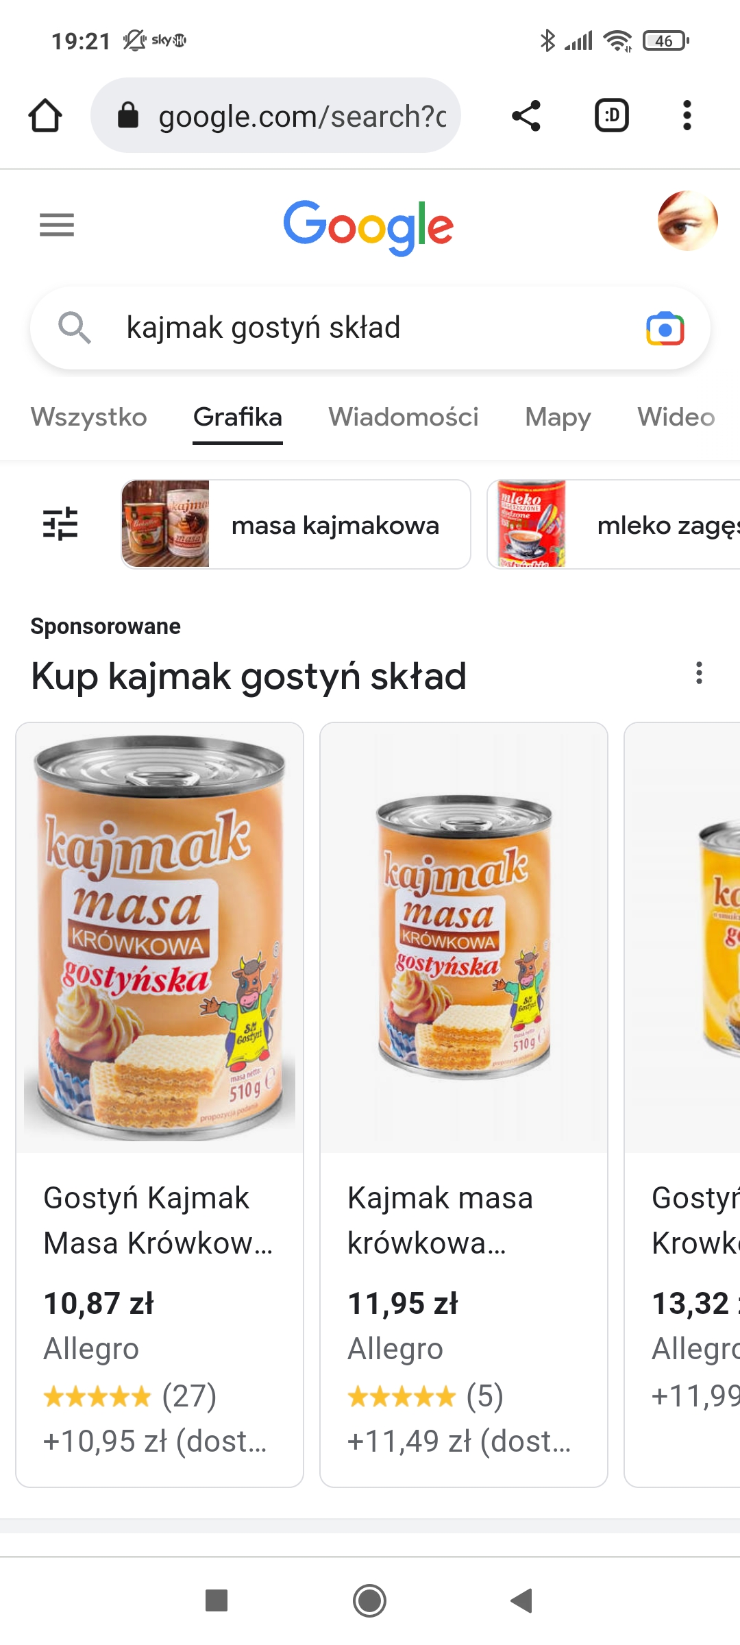
Task: Search by image with Google Lens
Action: pos(665,329)
